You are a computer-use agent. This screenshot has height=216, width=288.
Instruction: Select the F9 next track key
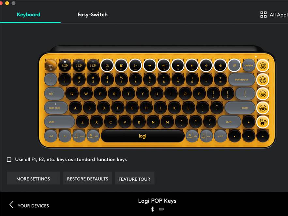tap(178, 65)
